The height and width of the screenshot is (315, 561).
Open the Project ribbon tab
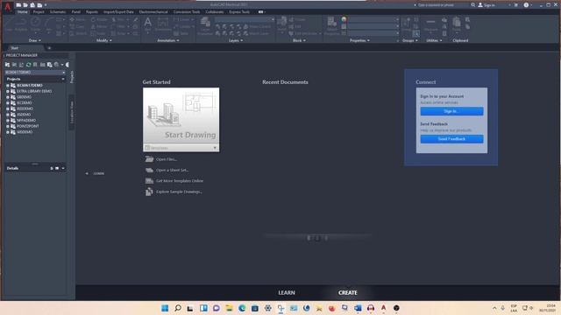(x=39, y=12)
